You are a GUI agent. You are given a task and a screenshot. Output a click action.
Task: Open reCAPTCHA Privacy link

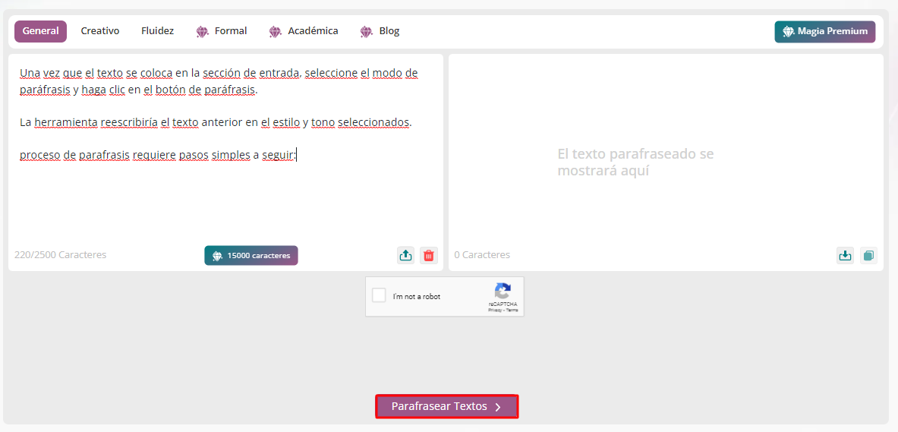tap(494, 310)
